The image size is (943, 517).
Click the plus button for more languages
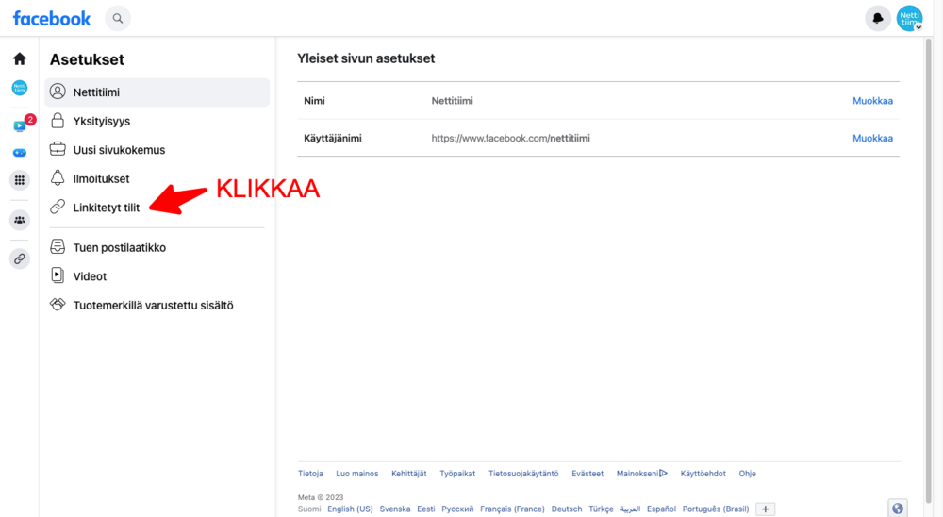[x=765, y=509]
